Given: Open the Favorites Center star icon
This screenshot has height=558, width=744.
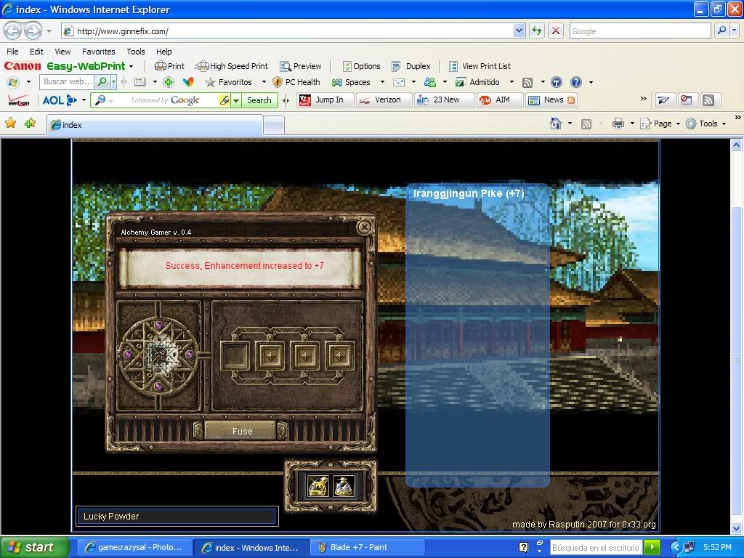Looking at the screenshot, I should 11,124.
